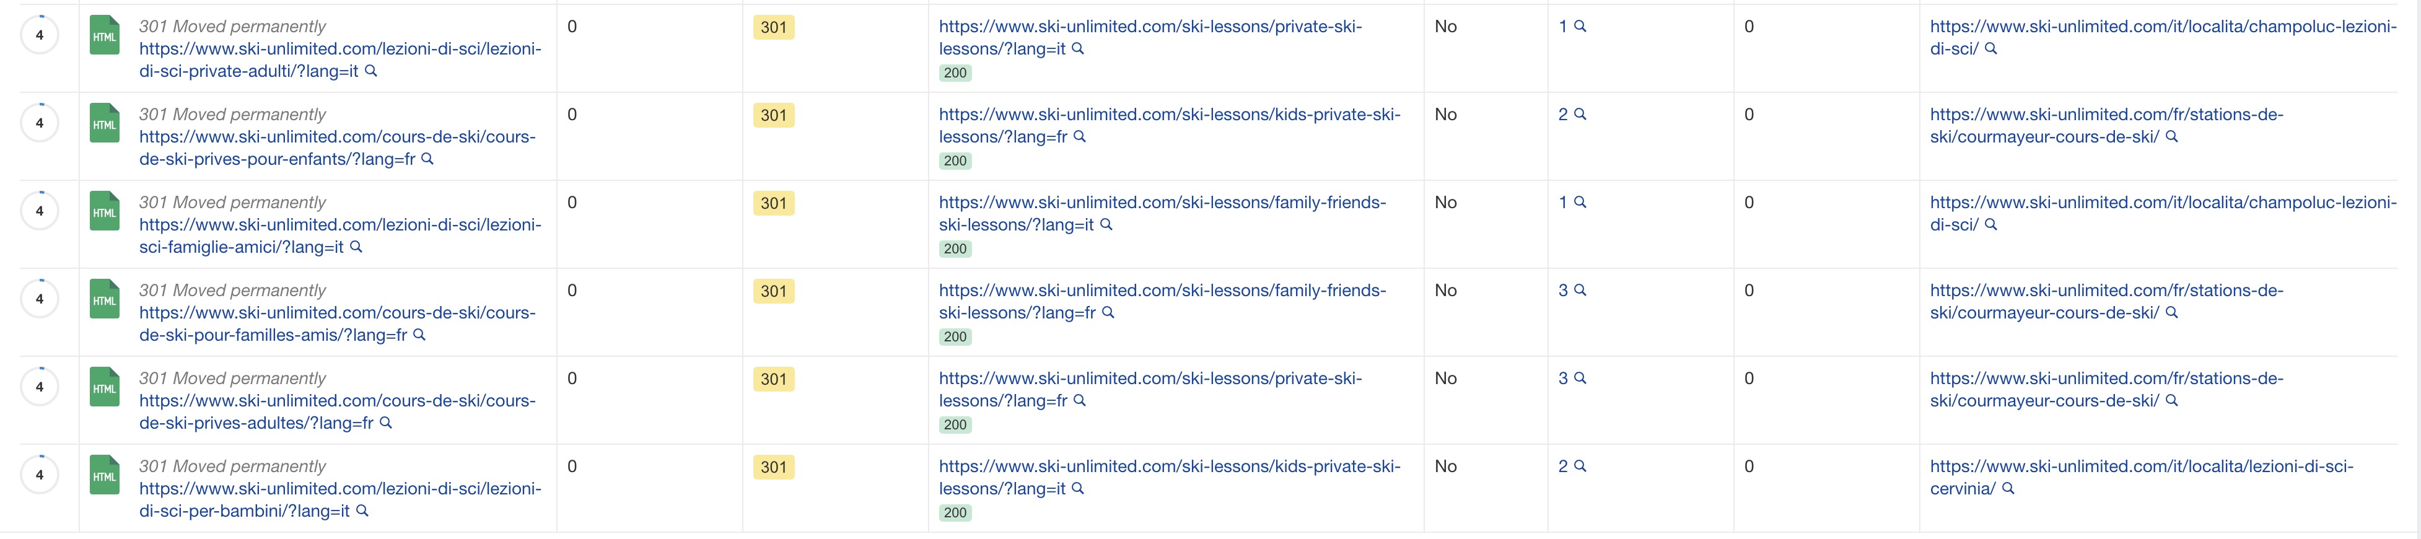Click magnifier after kids-private-ski-lessons/?lang=fr URL
This screenshot has width=2421, height=539.
tap(1080, 136)
